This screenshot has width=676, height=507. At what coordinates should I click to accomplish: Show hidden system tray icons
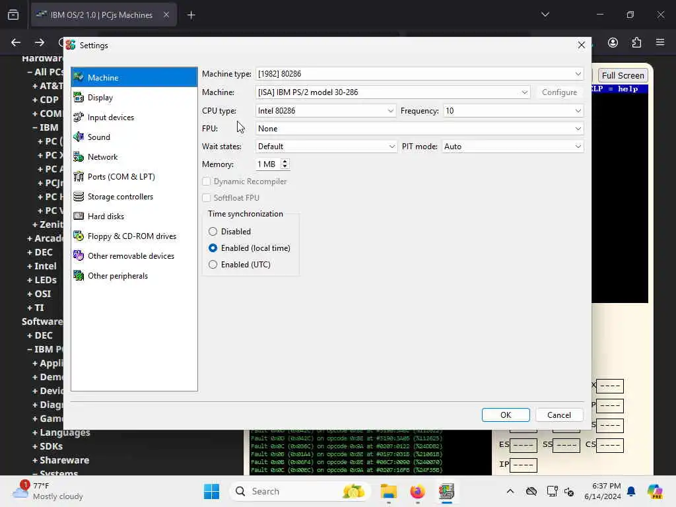(510, 491)
